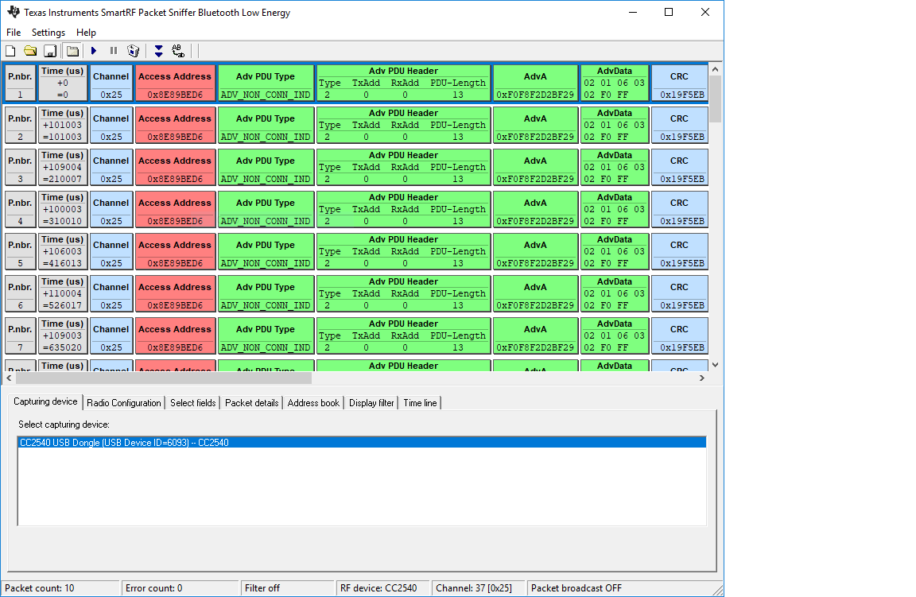Image resolution: width=916 pixels, height=597 pixels.
Task: Click the horizontal scrollbar right arrow
Action: point(702,378)
